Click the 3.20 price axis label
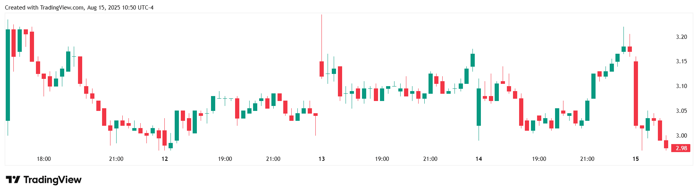 point(681,37)
